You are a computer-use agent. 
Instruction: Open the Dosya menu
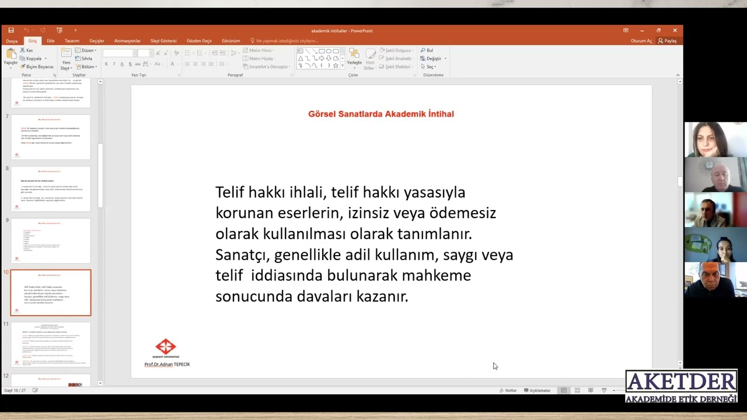click(12, 41)
